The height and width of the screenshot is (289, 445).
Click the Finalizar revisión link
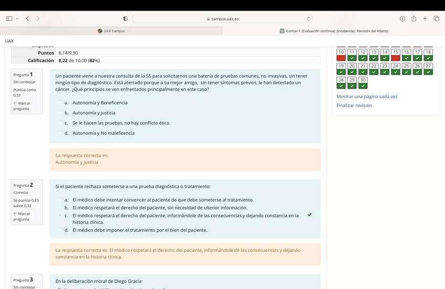click(x=354, y=105)
